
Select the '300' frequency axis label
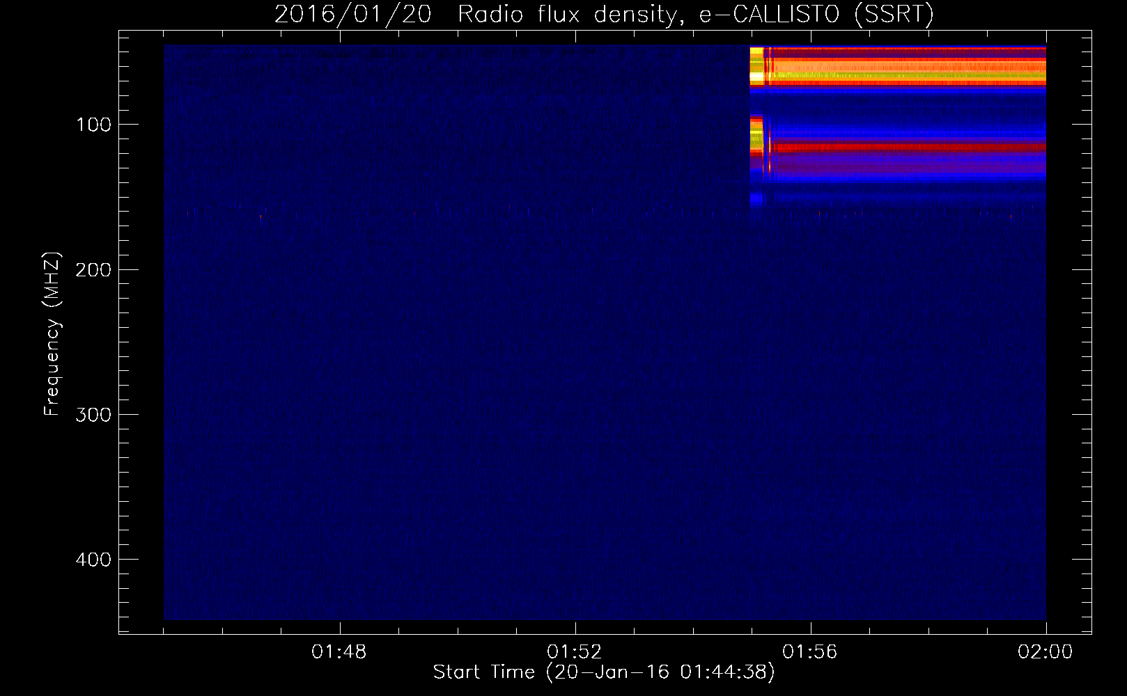93,415
